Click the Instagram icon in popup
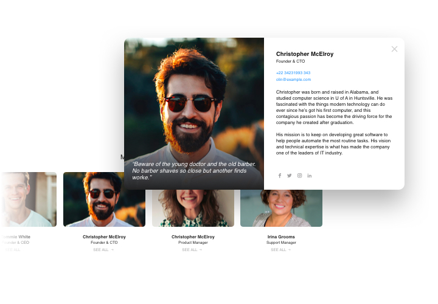This screenshot has width=438, height=304. click(299, 176)
